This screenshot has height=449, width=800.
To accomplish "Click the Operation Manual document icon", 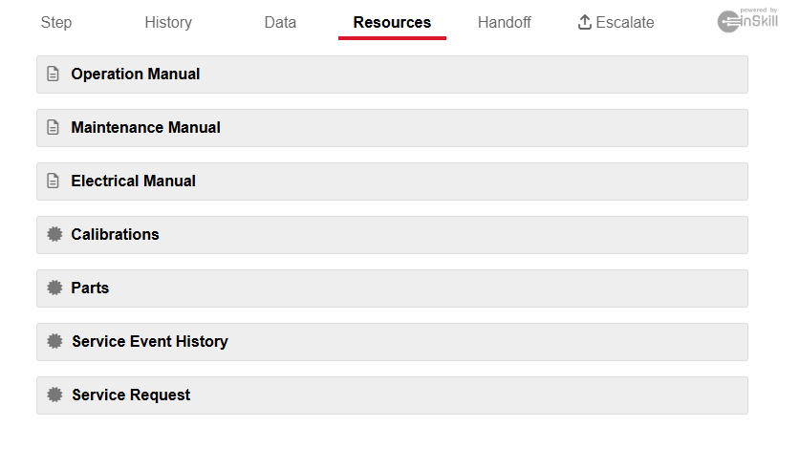I will pyautogui.click(x=54, y=74).
